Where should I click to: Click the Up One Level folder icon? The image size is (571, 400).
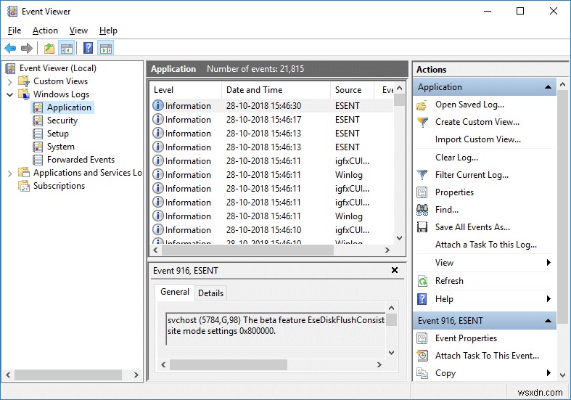coord(49,48)
